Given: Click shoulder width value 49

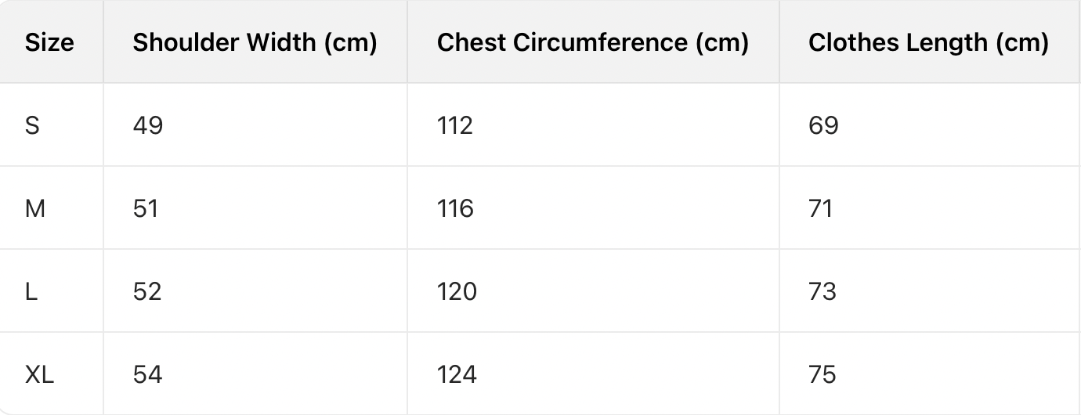Looking at the screenshot, I should point(148,125).
